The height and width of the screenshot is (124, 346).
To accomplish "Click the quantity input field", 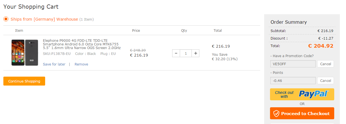I will (x=186, y=53).
